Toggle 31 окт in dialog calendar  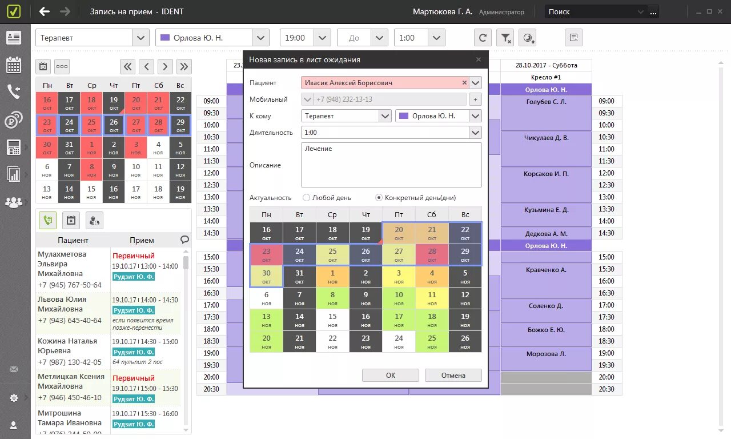(299, 276)
